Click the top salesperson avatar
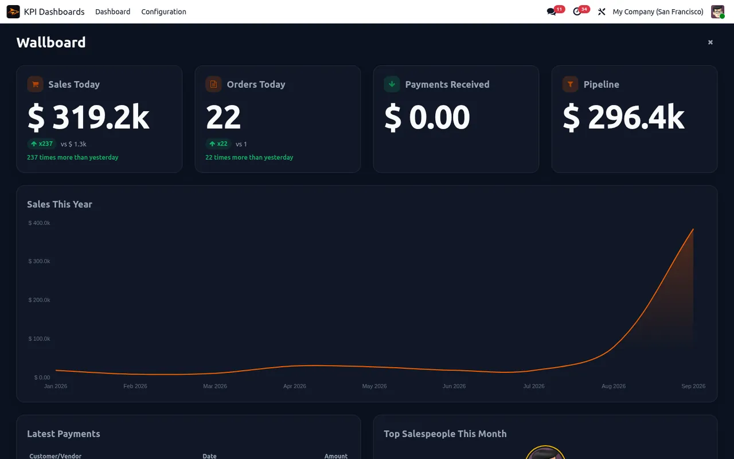Viewport: 734px width, 459px height. coord(545,453)
